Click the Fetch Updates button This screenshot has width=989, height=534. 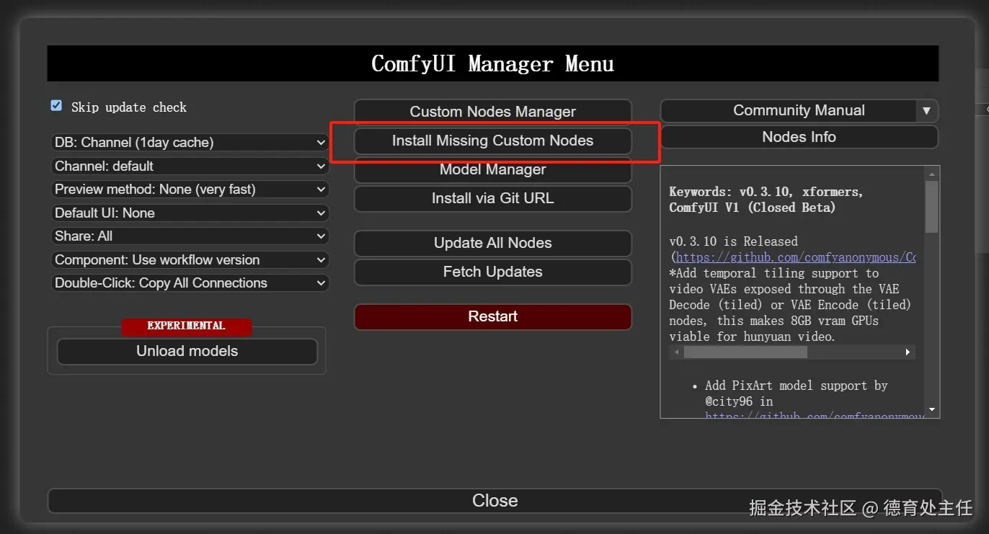pos(493,272)
